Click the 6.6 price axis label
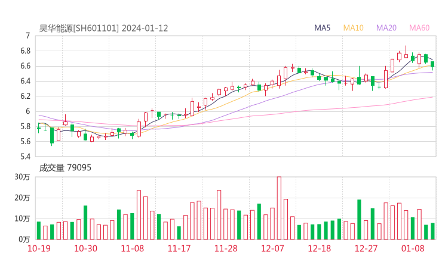 25,66
